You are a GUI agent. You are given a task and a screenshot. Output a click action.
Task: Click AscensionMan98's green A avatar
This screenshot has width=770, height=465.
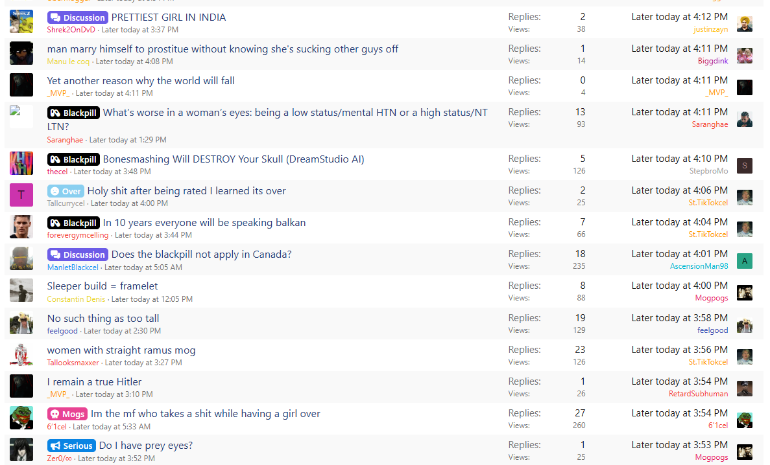745,261
